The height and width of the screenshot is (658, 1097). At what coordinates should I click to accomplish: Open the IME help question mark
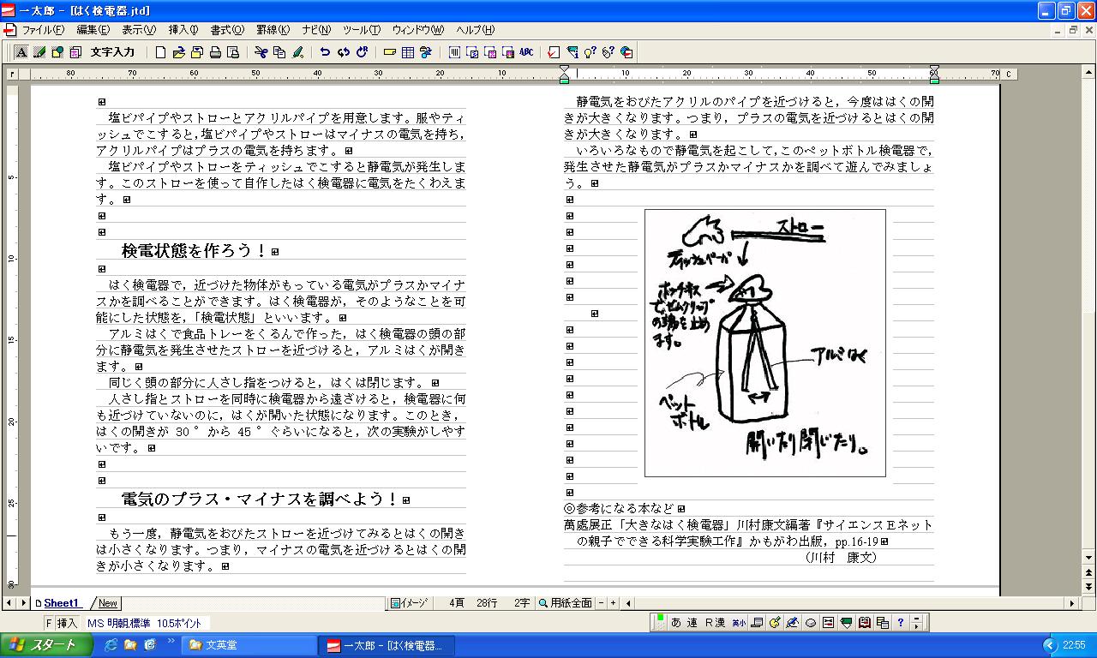(901, 623)
